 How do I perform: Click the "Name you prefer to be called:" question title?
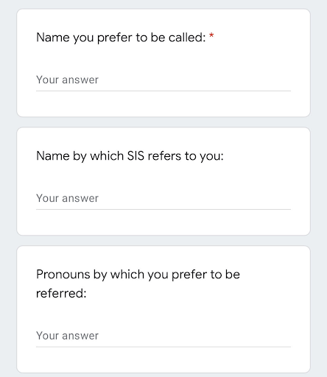pos(121,38)
